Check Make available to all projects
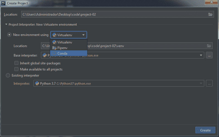The width and height of the screenshot is (219, 137). coord(16,69)
